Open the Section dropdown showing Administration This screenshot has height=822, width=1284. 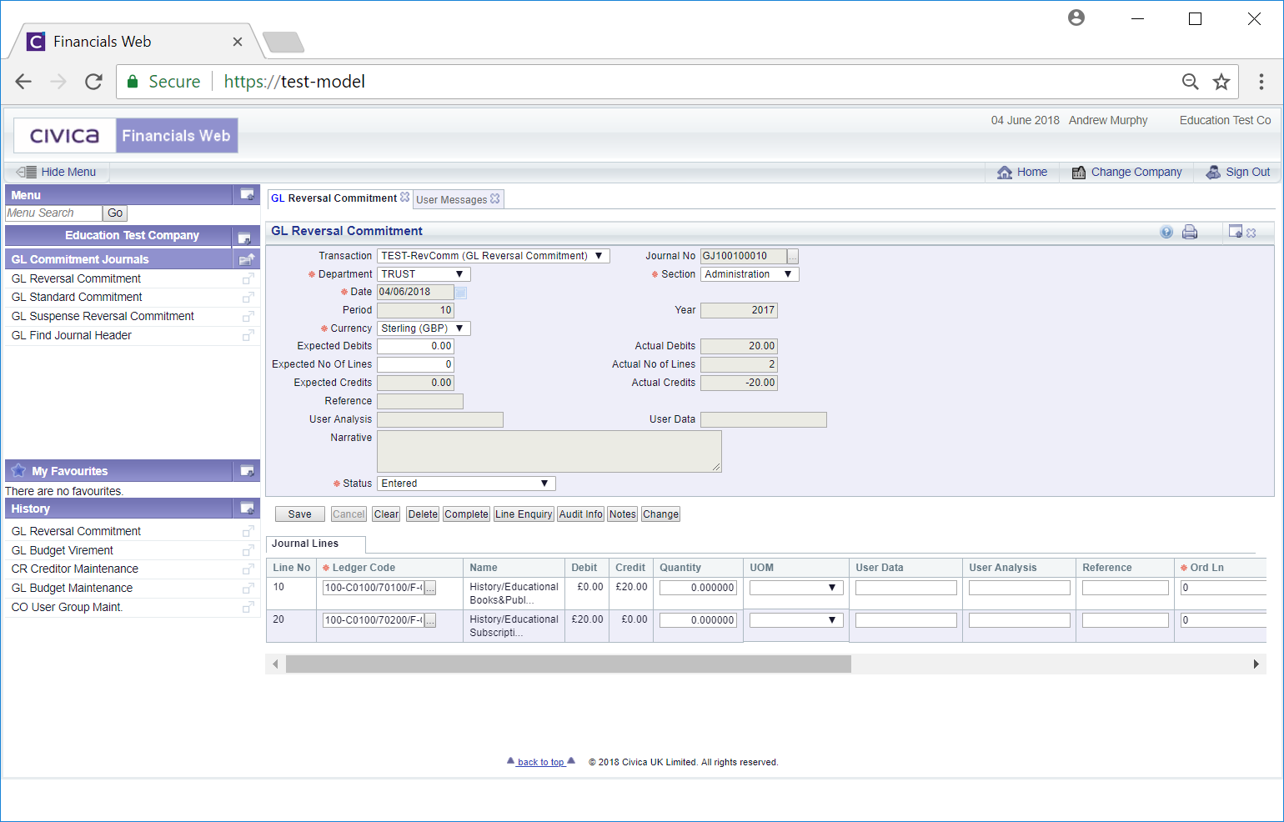pyautogui.click(x=749, y=274)
